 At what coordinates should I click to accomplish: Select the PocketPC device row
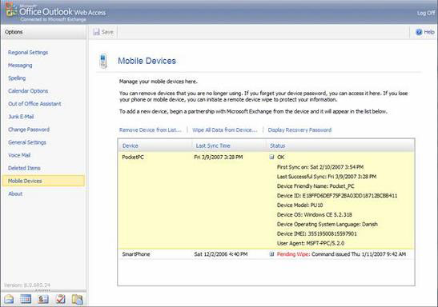tap(266, 200)
